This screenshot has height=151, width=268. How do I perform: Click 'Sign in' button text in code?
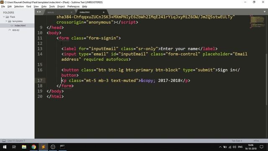pos(226,70)
